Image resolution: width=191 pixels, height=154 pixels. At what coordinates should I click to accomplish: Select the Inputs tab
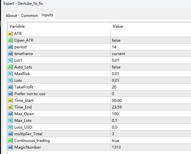pos(47,15)
